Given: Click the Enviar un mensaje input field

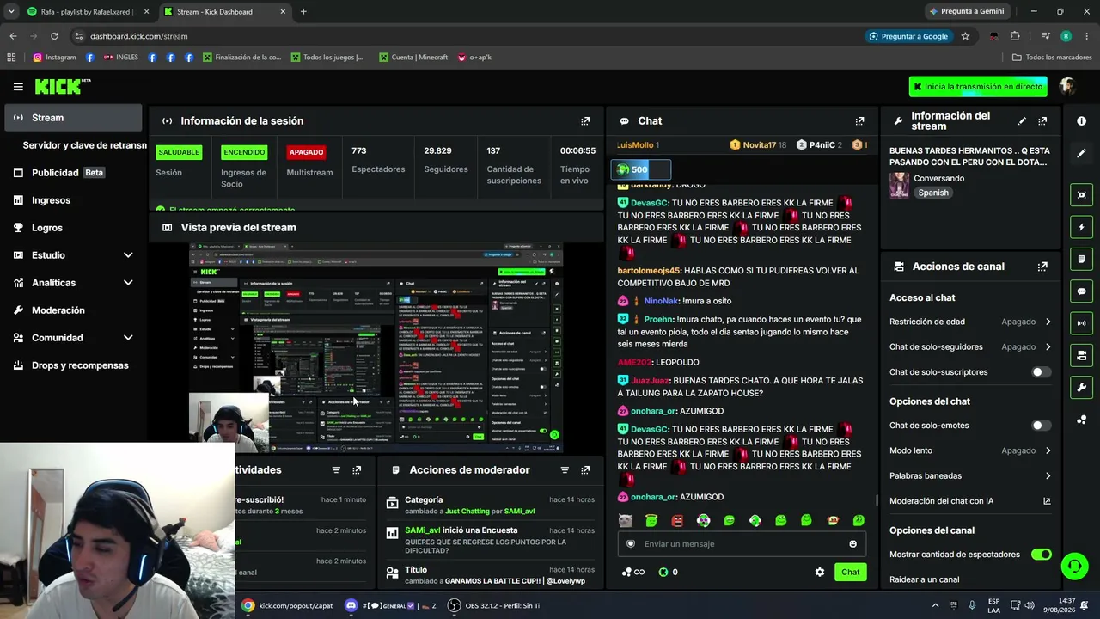Looking at the screenshot, I should pyautogui.click(x=741, y=544).
